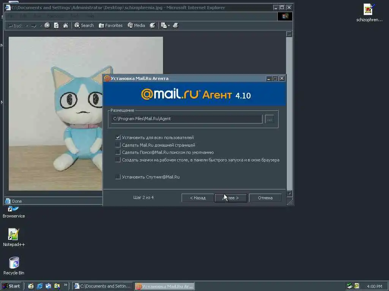Expand the Back history dropdown arrow
The height and width of the screenshot is (291, 389).
[27, 26]
